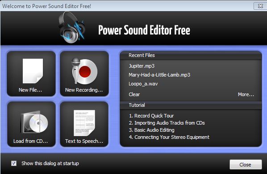Viewport: 267px width, 174px height.
Task: Click the Load from CD… label
Action: click(x=31, y=141)
